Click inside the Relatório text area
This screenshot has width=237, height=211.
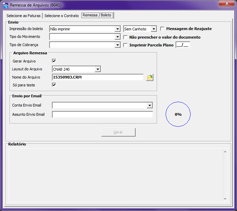click(116, 175)
